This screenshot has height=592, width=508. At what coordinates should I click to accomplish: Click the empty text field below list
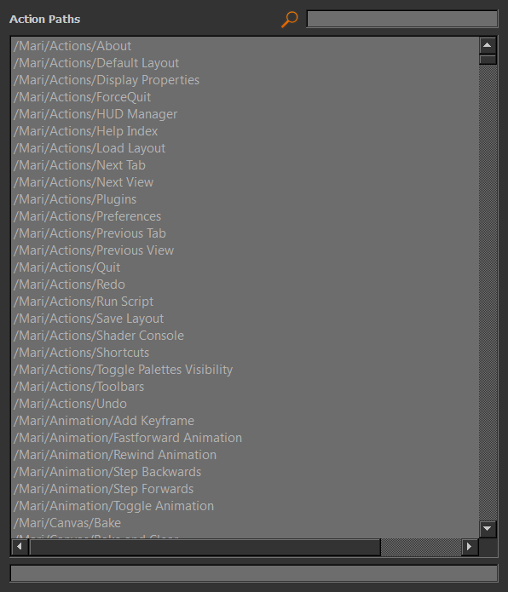(x=254, y=573)
